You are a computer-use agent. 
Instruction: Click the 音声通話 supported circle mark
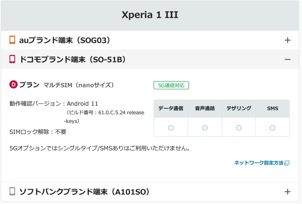pyautogui.click(x=205, y=128)
